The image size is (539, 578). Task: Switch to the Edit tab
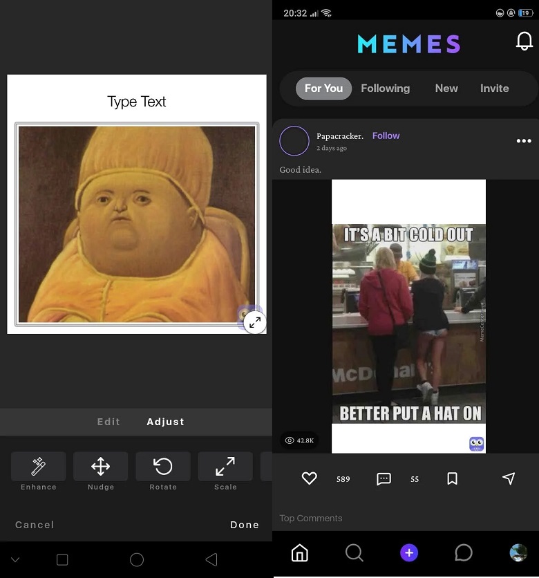coord(108,422)
